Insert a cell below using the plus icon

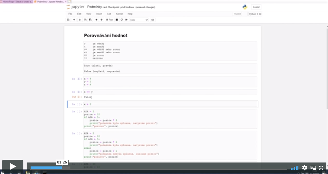pyautogui.click(x=74, y=20)
